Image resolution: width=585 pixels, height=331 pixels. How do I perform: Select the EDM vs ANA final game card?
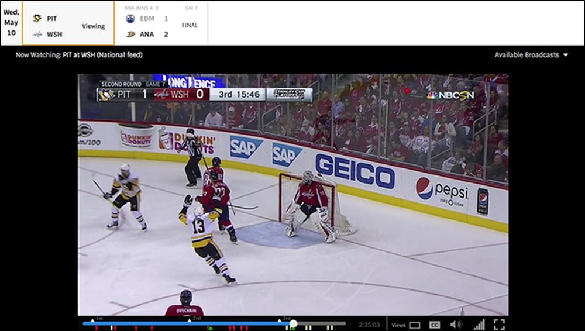161,23
